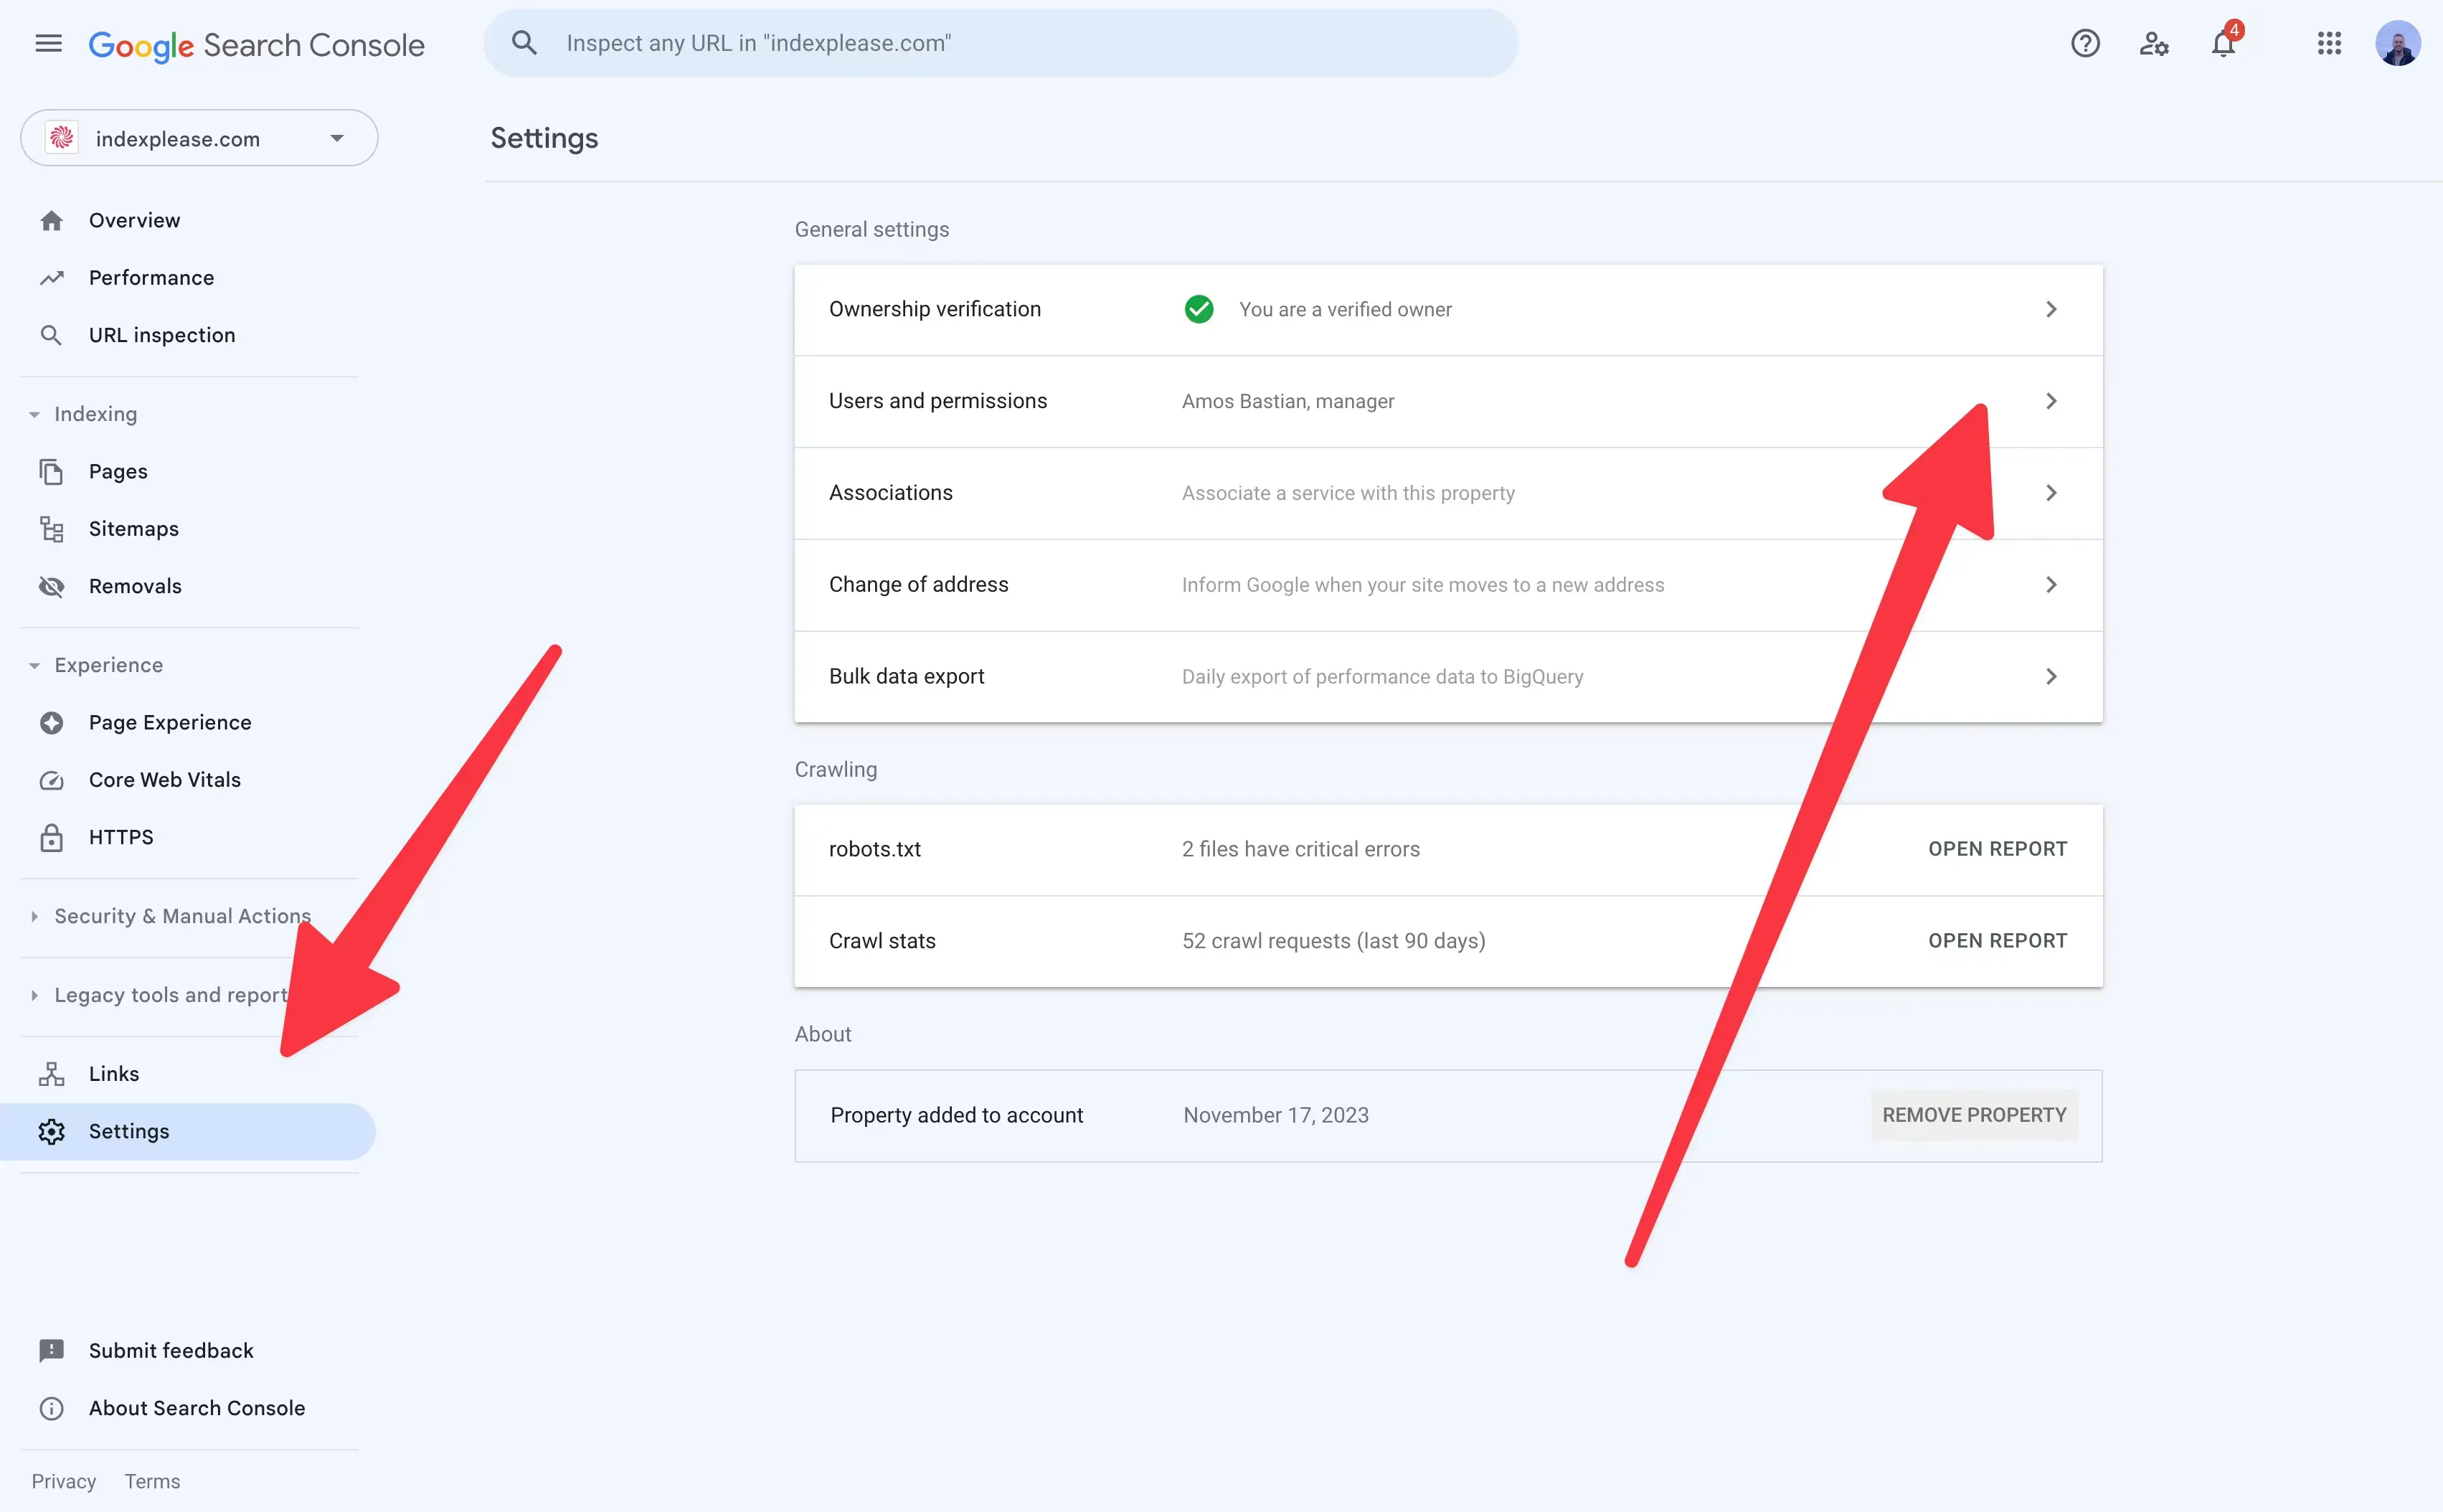
Task: Open the Terms link
Action: 152,1481
